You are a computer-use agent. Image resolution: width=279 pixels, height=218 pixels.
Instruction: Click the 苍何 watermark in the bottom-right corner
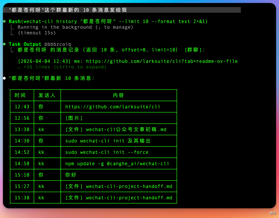(273, 213)
